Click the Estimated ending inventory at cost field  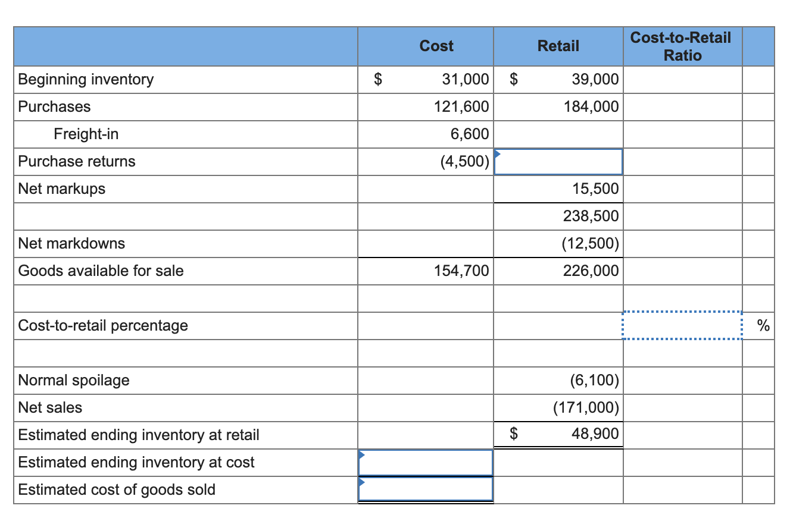(426, 463)
